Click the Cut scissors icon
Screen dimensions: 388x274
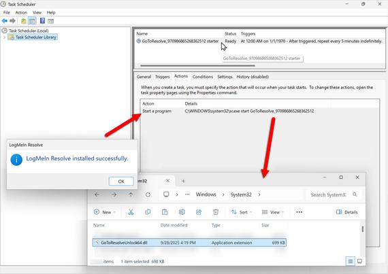coord(131,212)
